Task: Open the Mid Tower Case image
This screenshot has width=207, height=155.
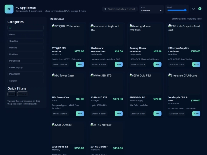Action: click(x=68, y=84)
